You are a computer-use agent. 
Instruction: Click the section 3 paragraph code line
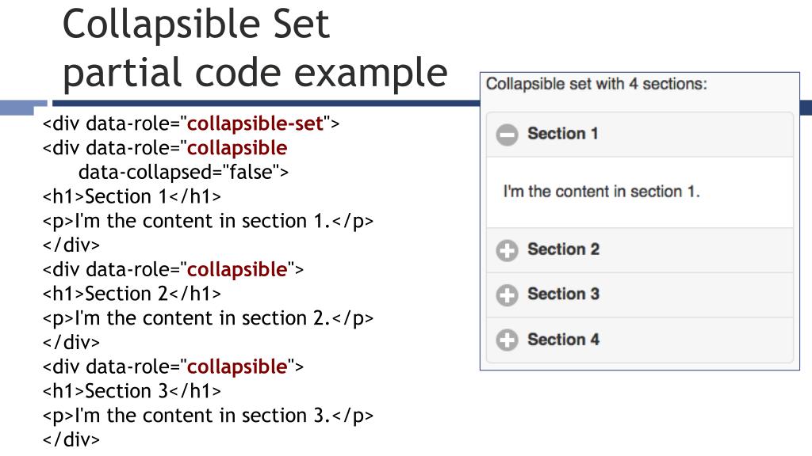pyautogui.click(x=208, y=416)
